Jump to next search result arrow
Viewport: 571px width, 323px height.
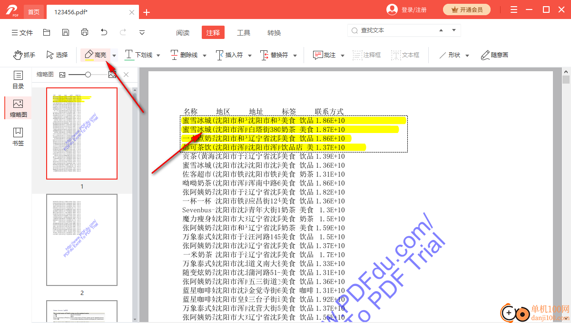454,30
